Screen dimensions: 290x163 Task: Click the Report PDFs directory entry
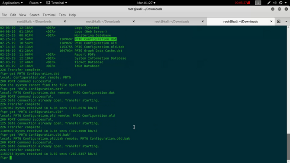(x=85, y=54)
